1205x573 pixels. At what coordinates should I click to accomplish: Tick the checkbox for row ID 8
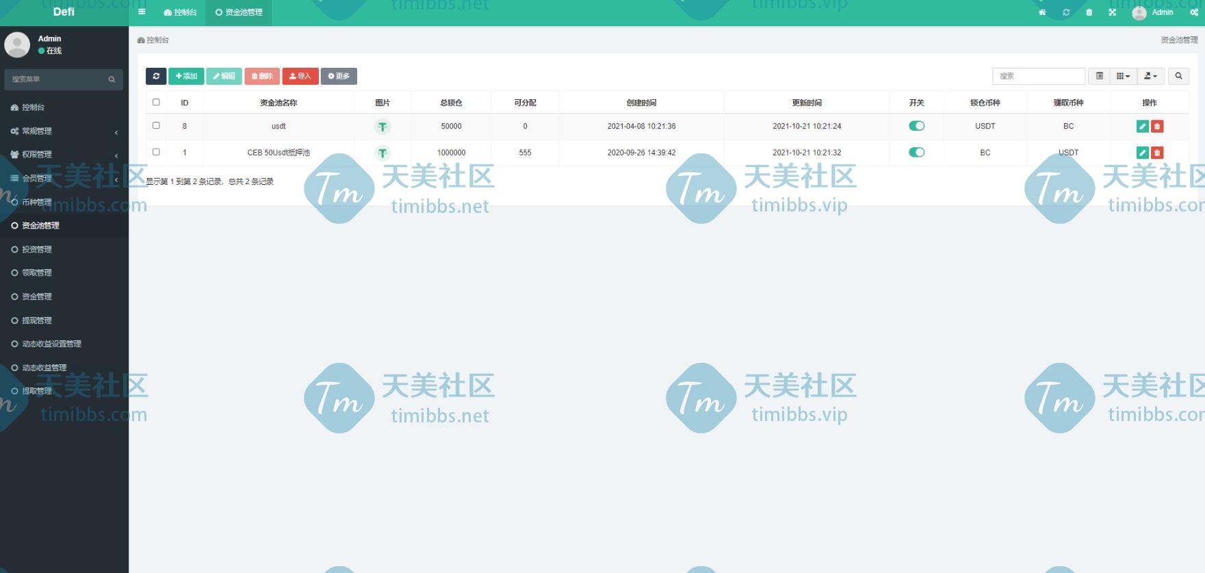156,125
